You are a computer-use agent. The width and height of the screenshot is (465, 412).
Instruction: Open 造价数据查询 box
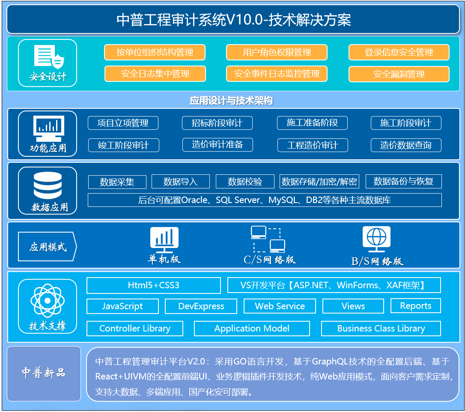(x=406, y=145)
